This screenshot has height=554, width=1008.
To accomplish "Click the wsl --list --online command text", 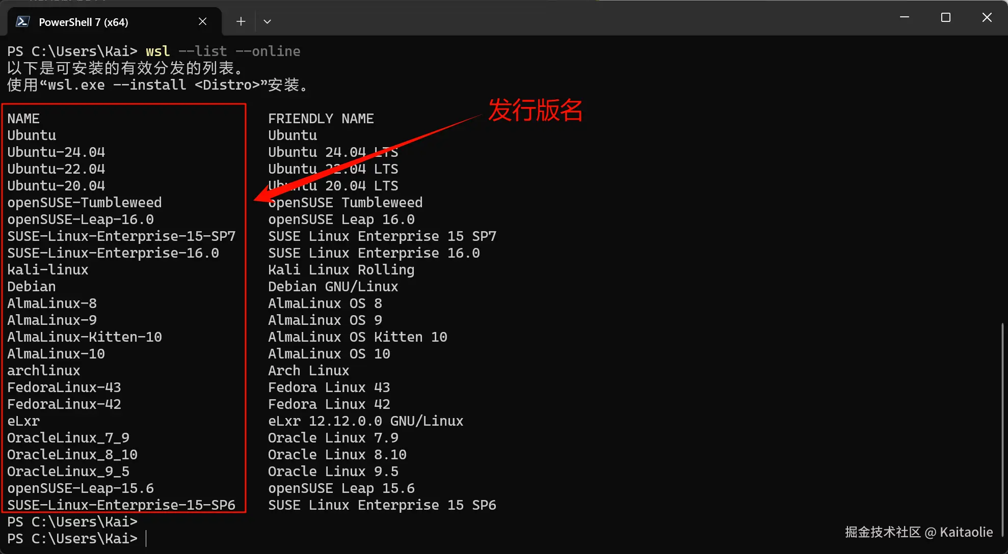I will tap(223, 51).
